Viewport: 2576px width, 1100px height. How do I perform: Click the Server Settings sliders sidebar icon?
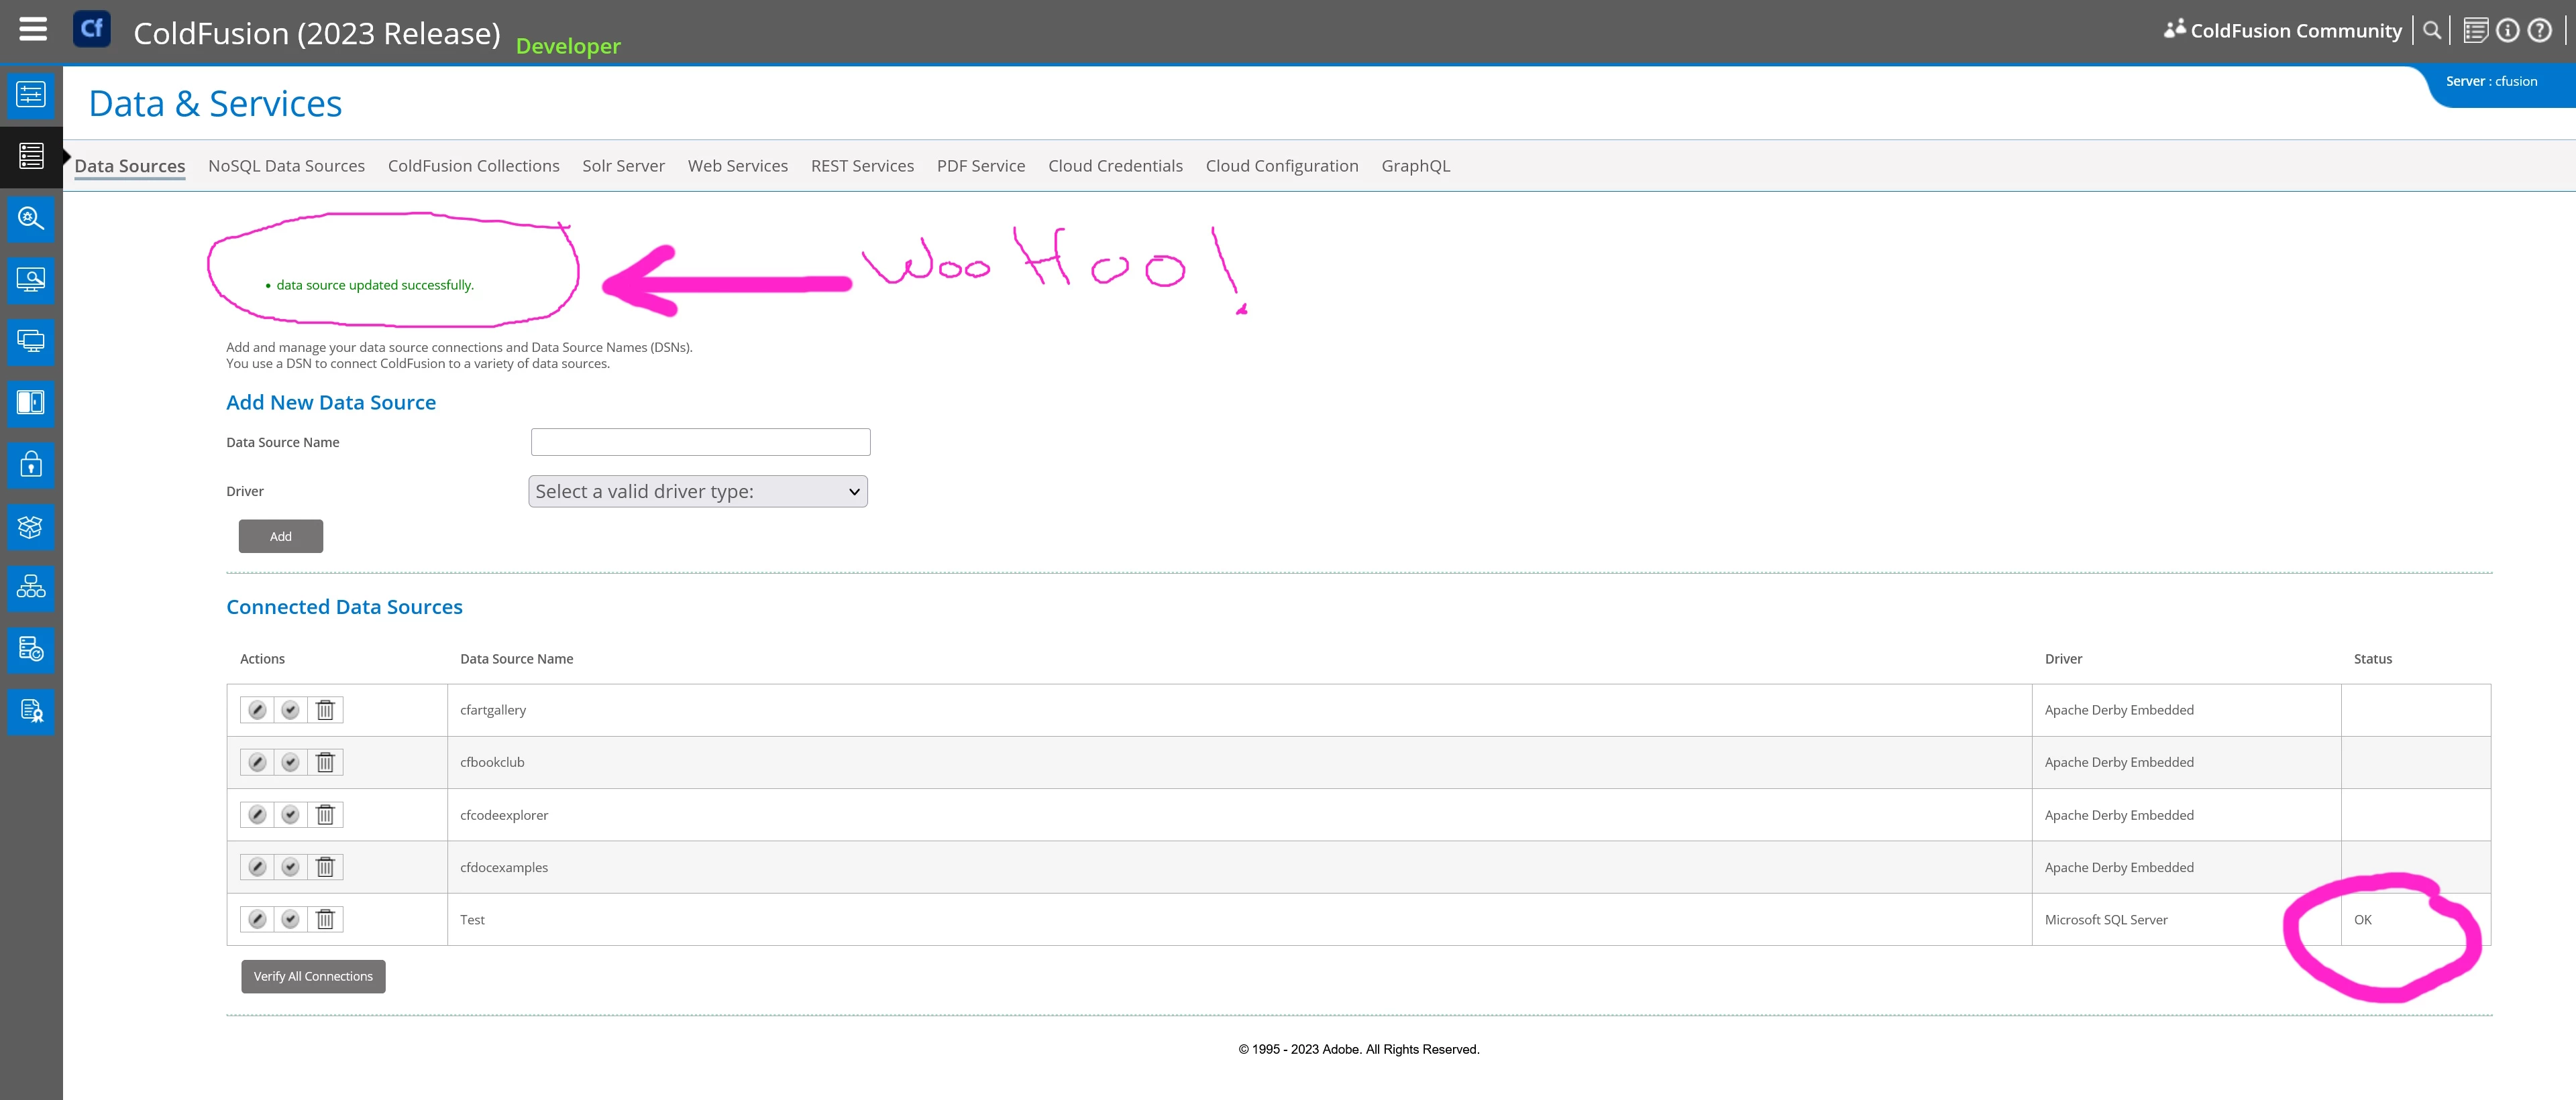[x=31, y=95]
